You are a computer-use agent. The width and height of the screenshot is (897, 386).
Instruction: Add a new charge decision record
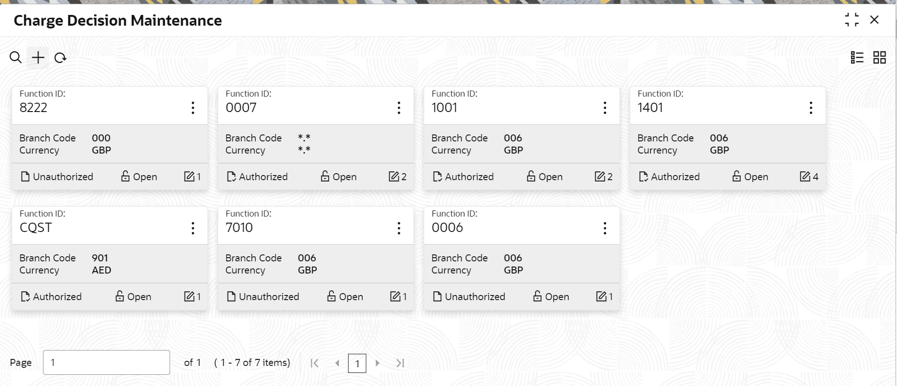tap(38, 57)
